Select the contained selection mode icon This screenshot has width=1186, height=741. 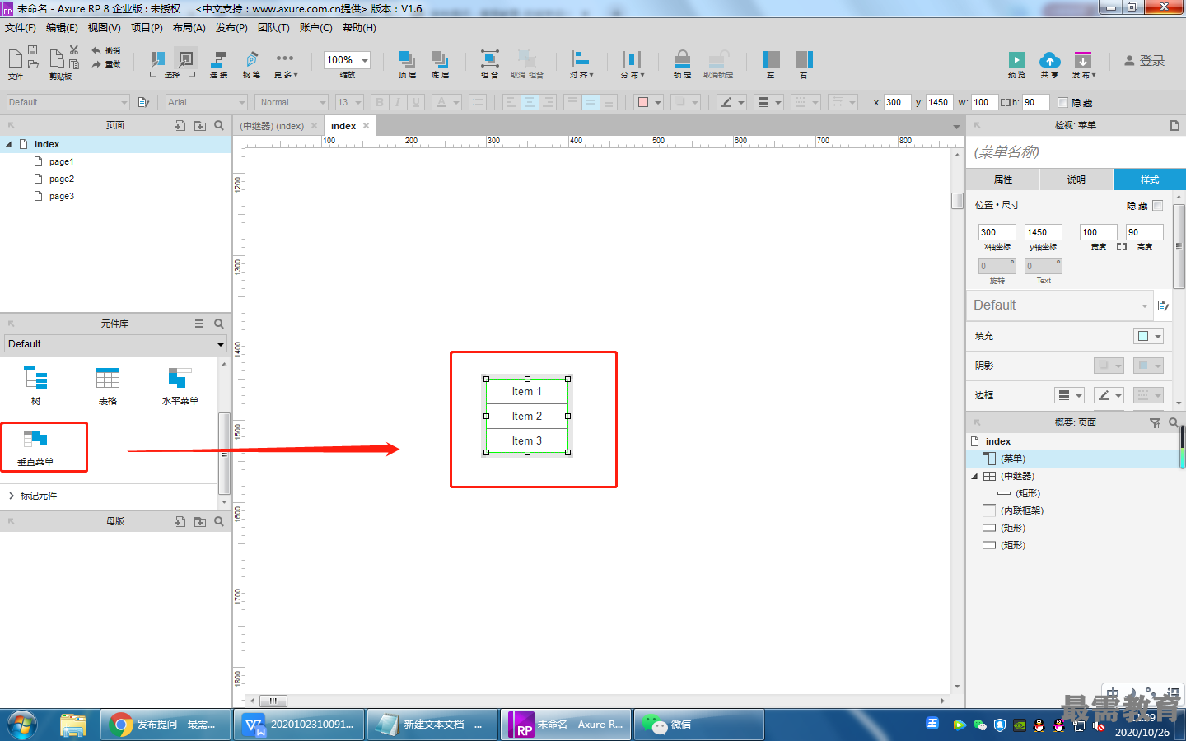186,59
